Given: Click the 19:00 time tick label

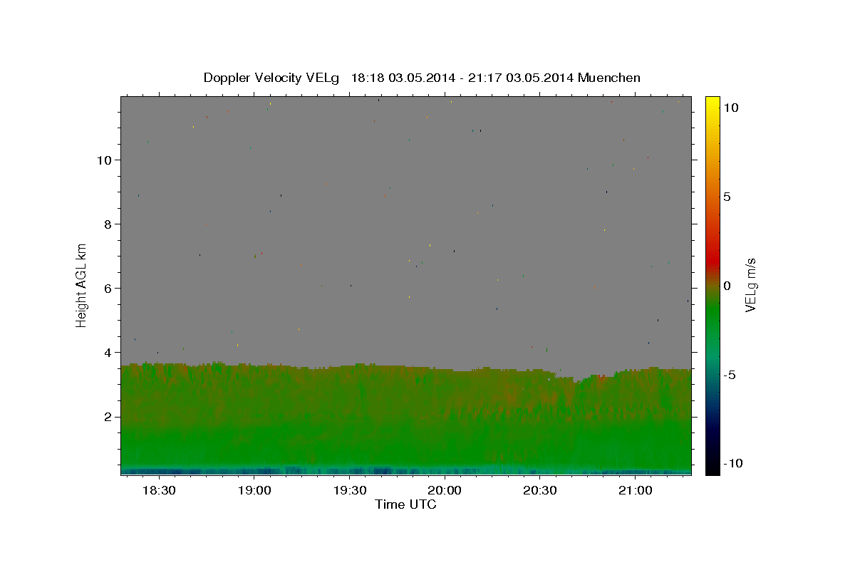Looking at the screenshot, I should pos(254,491).
